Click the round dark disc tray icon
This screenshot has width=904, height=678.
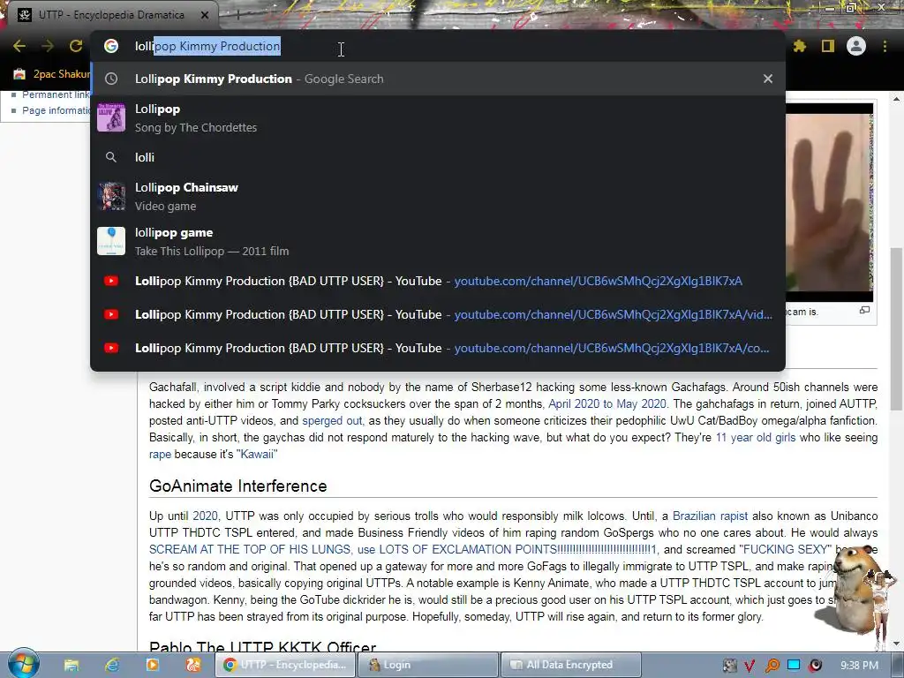coord(815,666)
